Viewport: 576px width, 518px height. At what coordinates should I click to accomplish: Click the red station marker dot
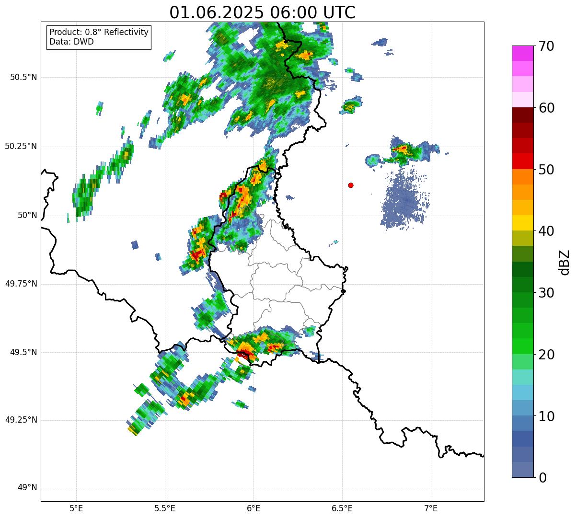351,185
